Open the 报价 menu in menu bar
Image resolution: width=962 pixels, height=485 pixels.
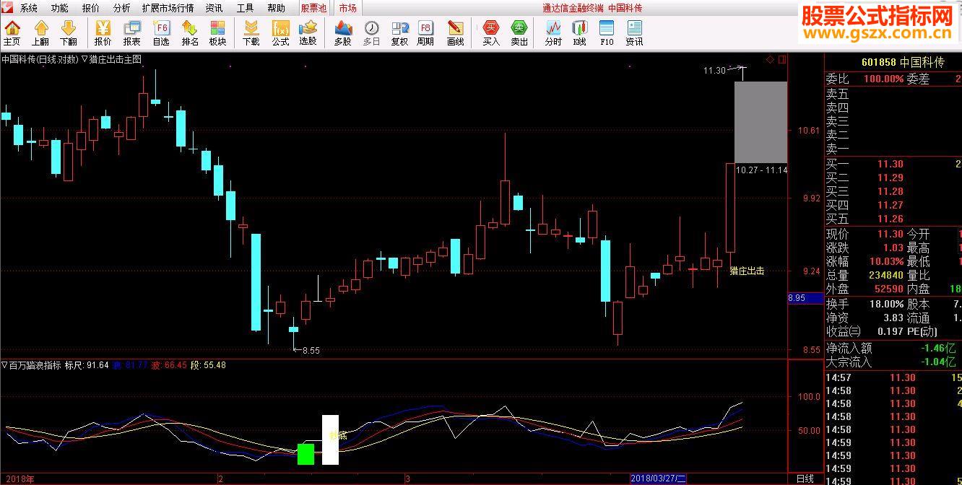[91, 8]
